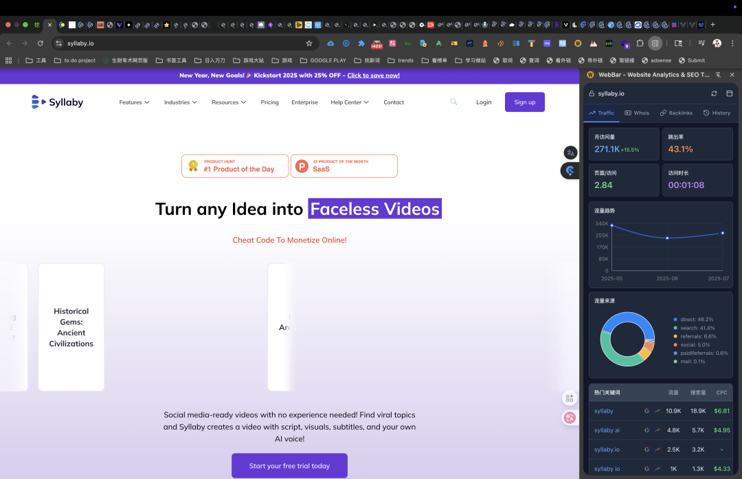Viewport: 742px width, 479px height.
Task: Open the Pricing page
Action: [x=270, y=102]
